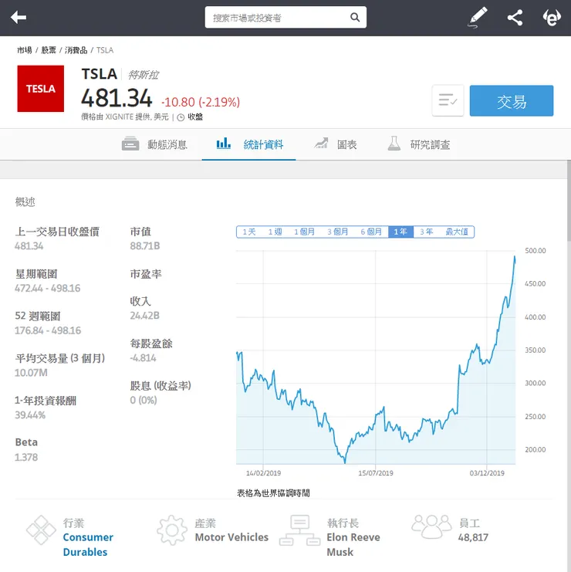
Task: Click Beta value 1.378
Action: point(26,457)
